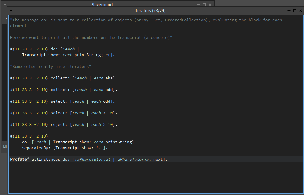
Task: Maximize the Playground window
Action: [204, 5]
